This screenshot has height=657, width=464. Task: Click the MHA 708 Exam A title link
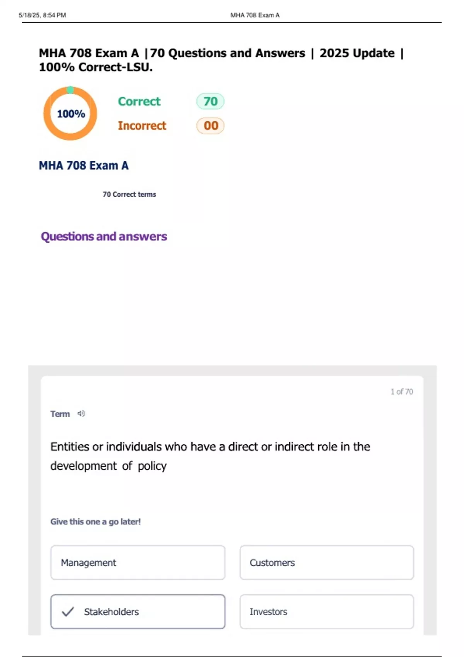tap(84, 165)
